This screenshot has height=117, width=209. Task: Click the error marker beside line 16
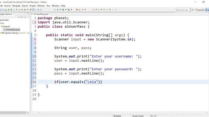[31, 82]
